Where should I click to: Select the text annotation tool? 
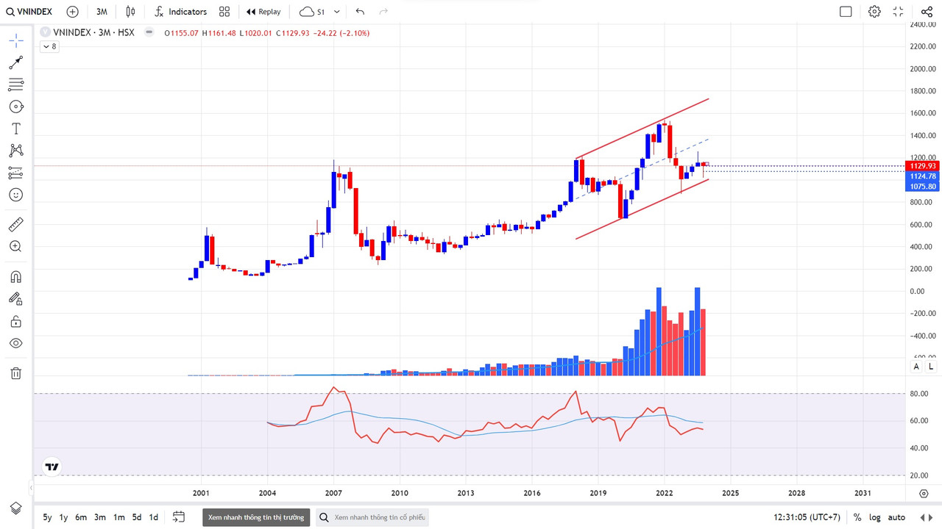pos(16,129)
